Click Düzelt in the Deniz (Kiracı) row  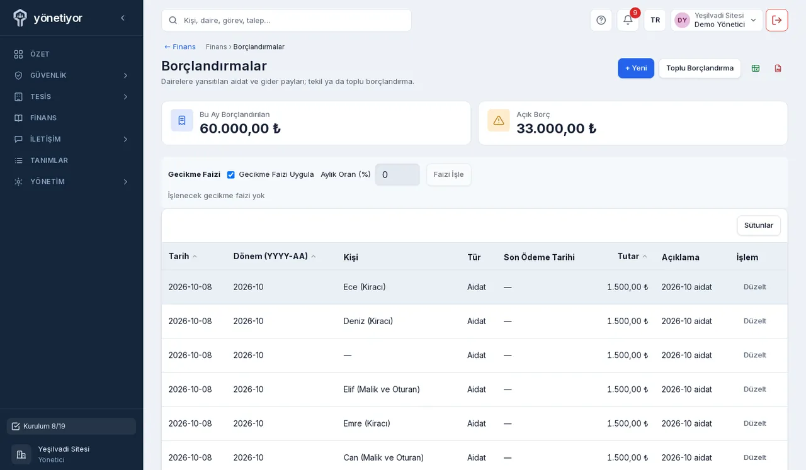click(x=754, y=321)
